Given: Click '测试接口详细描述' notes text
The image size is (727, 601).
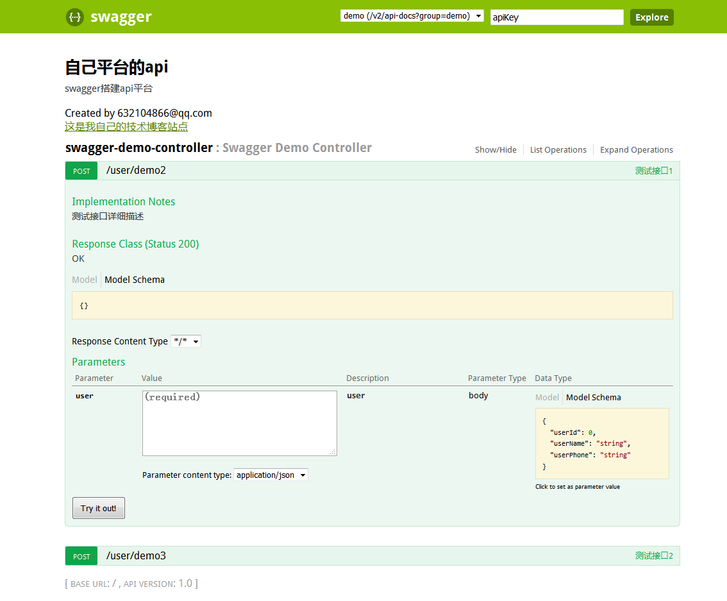Looking at the screenshot, I should click(x=108, y=216).
